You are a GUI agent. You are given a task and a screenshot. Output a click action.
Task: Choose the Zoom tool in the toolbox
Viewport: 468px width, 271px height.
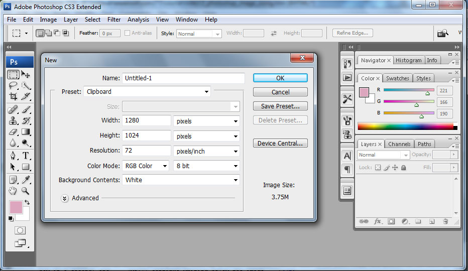pyautogui.click(x=26, y=191)
